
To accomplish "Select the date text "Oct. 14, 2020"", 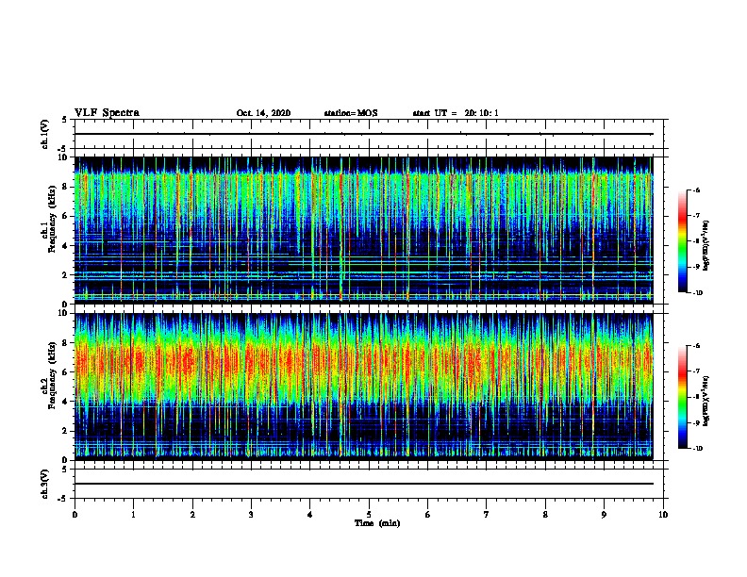I will (263, 113).
